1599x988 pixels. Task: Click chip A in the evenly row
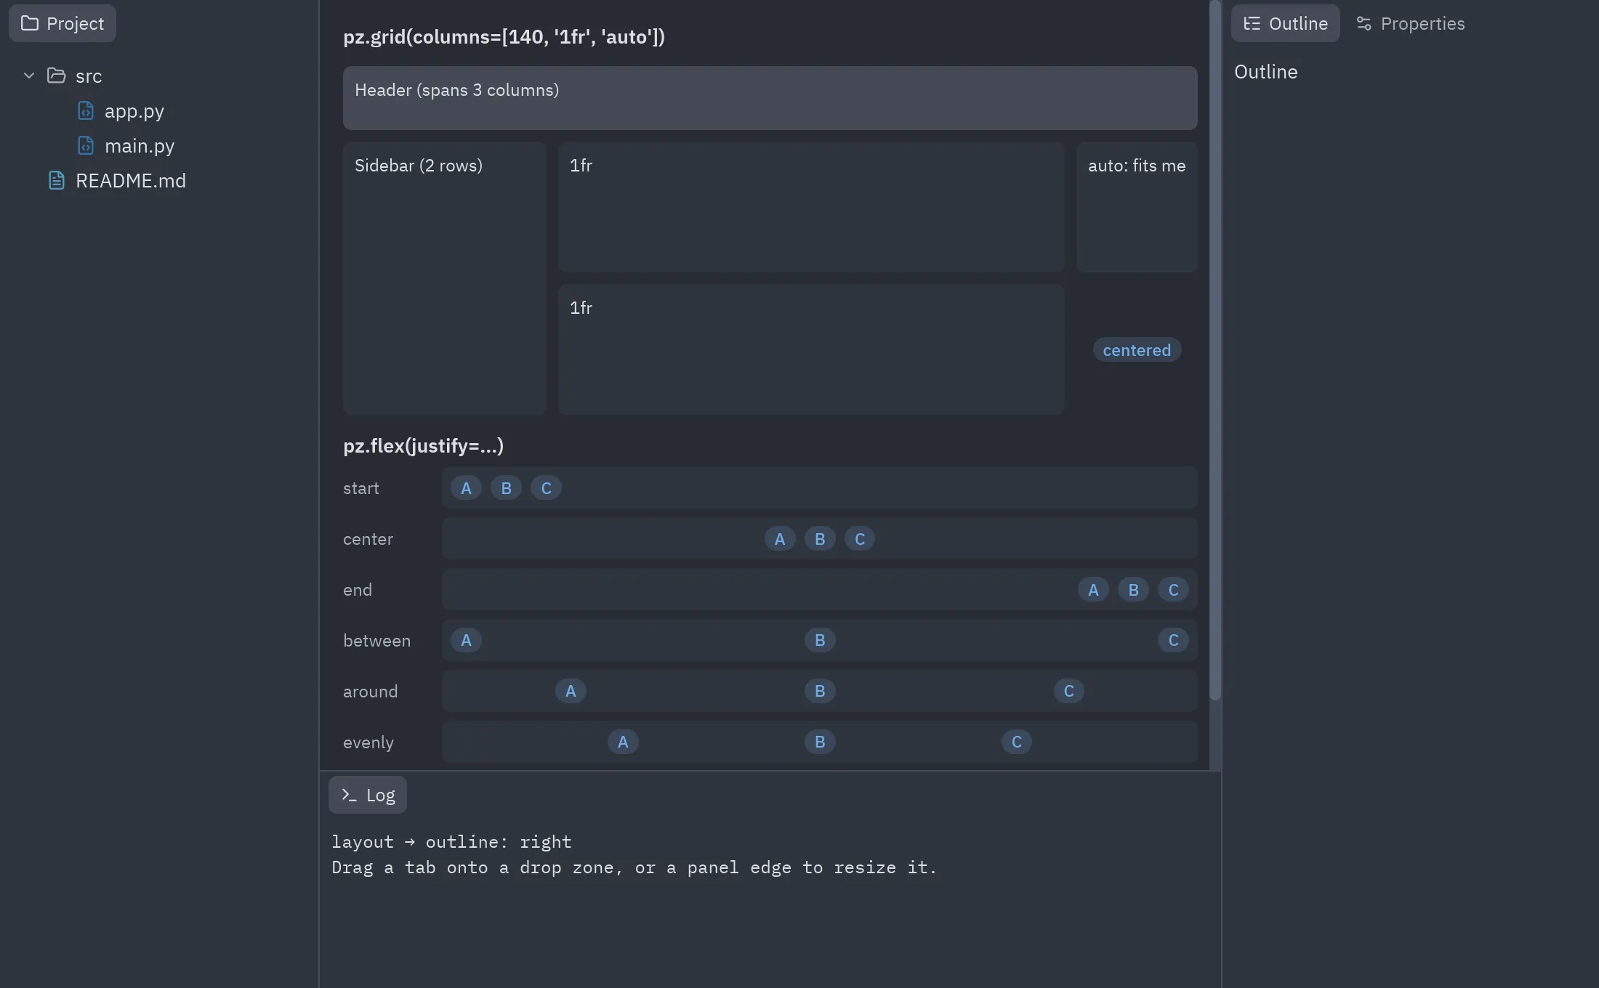click(x=623, y=742)
